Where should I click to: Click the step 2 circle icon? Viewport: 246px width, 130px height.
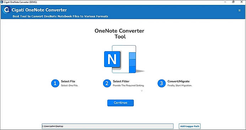107,83
